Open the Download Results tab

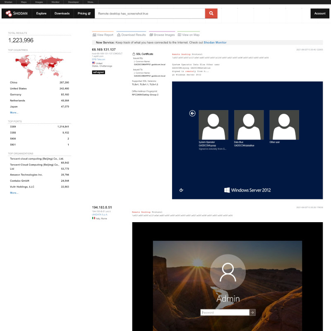coord(131,35)
